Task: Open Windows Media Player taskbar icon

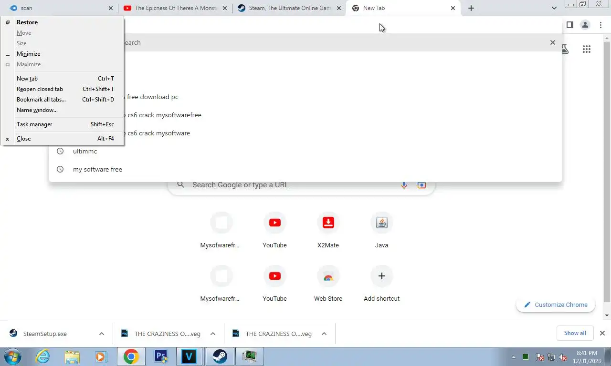Action: [101, 356]
